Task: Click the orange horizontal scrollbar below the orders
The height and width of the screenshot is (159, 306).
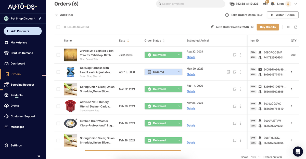Action: tap(133, 151)
